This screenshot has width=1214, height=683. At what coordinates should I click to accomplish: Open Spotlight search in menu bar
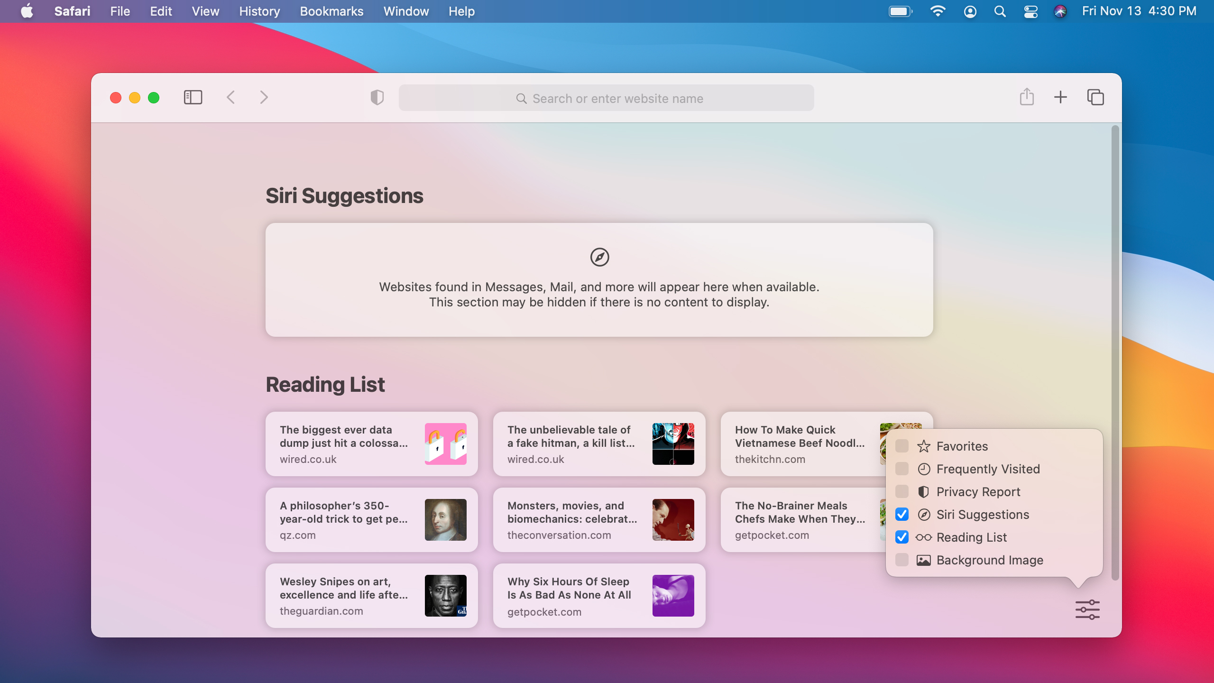coord(1000,11)
